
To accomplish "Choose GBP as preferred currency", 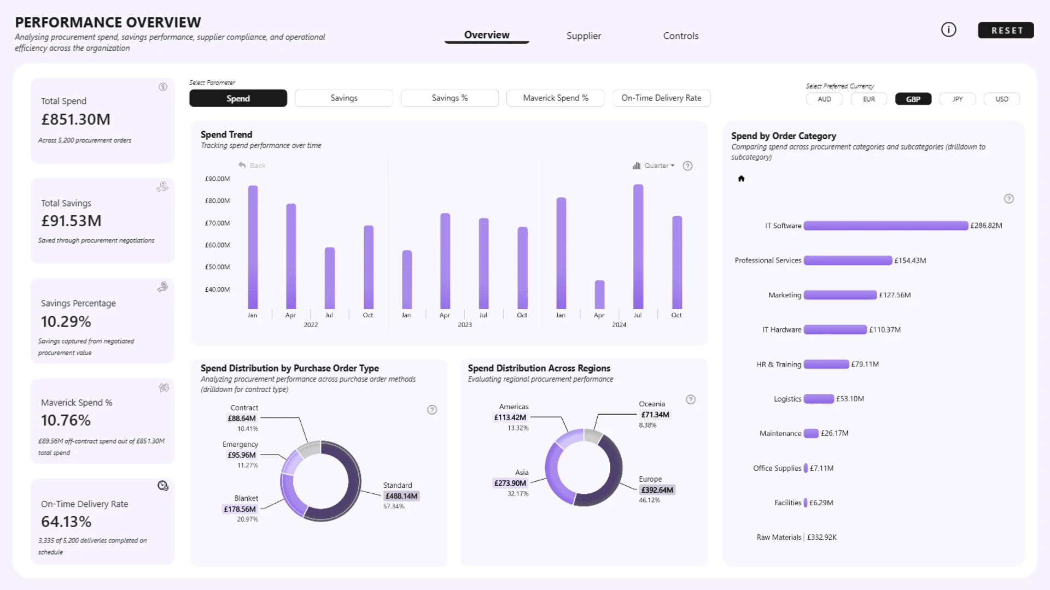I will click(x=913, y=99).
